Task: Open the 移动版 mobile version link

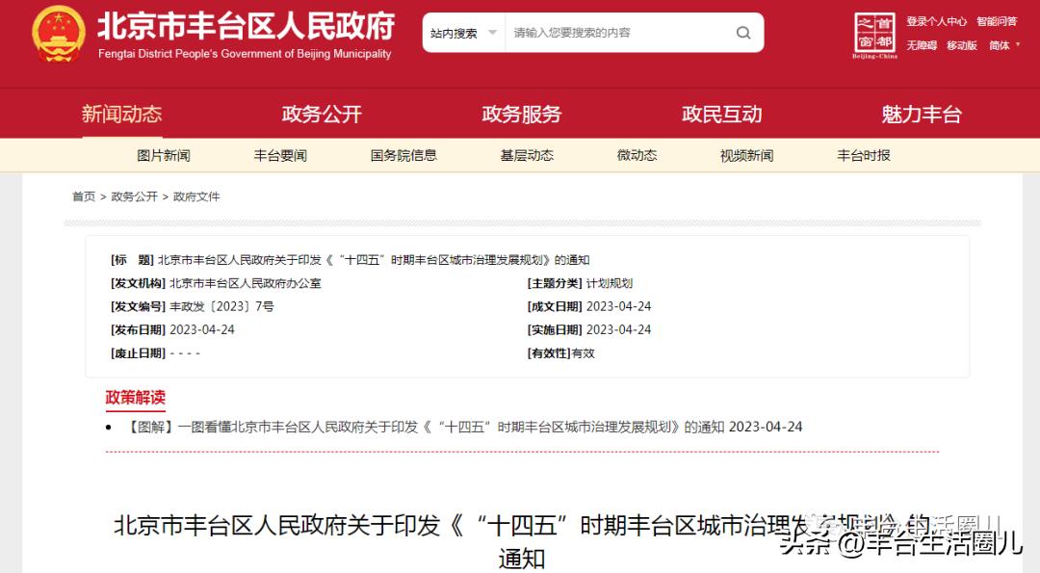Action: [961, 45]
